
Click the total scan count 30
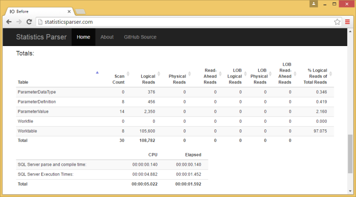click(122, 140)
